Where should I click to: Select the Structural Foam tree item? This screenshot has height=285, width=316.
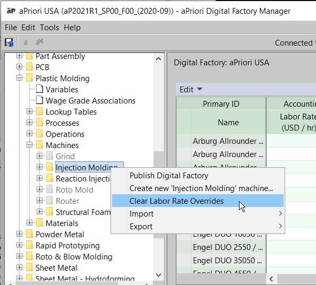pos(83,212)
